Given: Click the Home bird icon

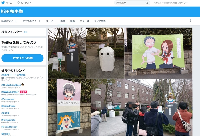Looking at the screenshot, I should [3, 3].
